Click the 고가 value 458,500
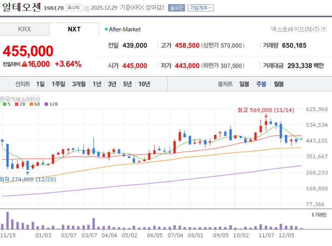 (x=187, y=46)
